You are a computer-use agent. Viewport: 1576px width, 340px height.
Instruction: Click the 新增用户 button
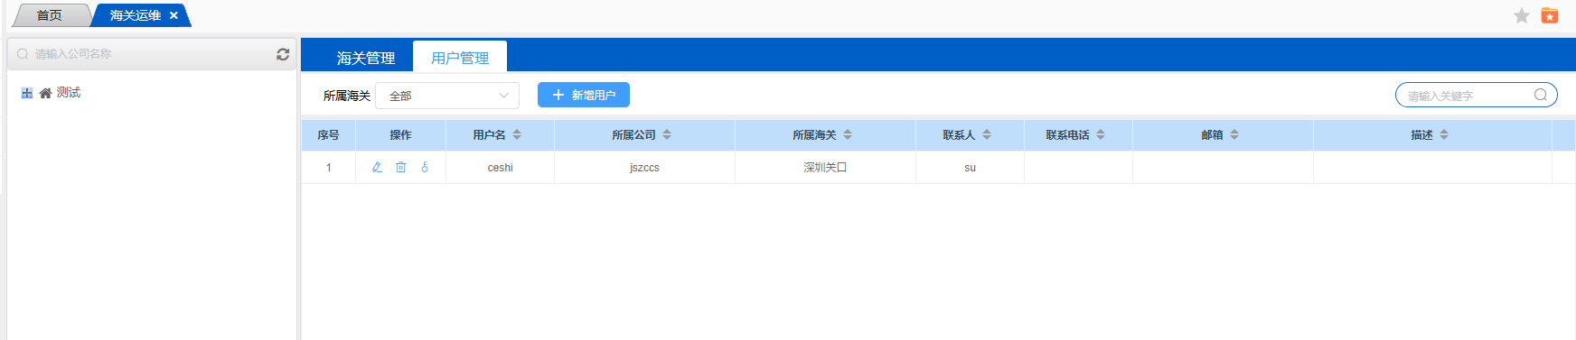point(584,95)
